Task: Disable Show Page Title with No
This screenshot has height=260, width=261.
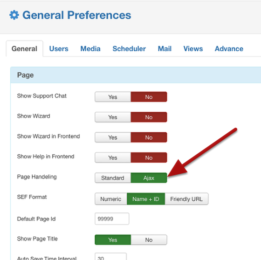Action: point(149,240)
